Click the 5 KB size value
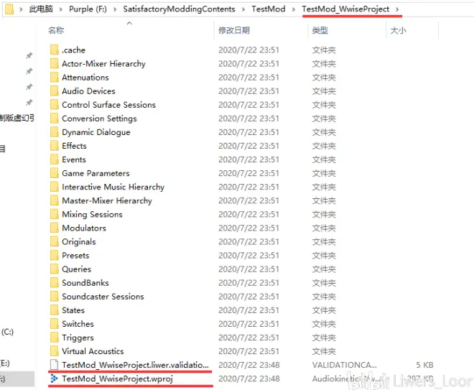This screenshot has width=474, height=390. (x=424, y=365)
